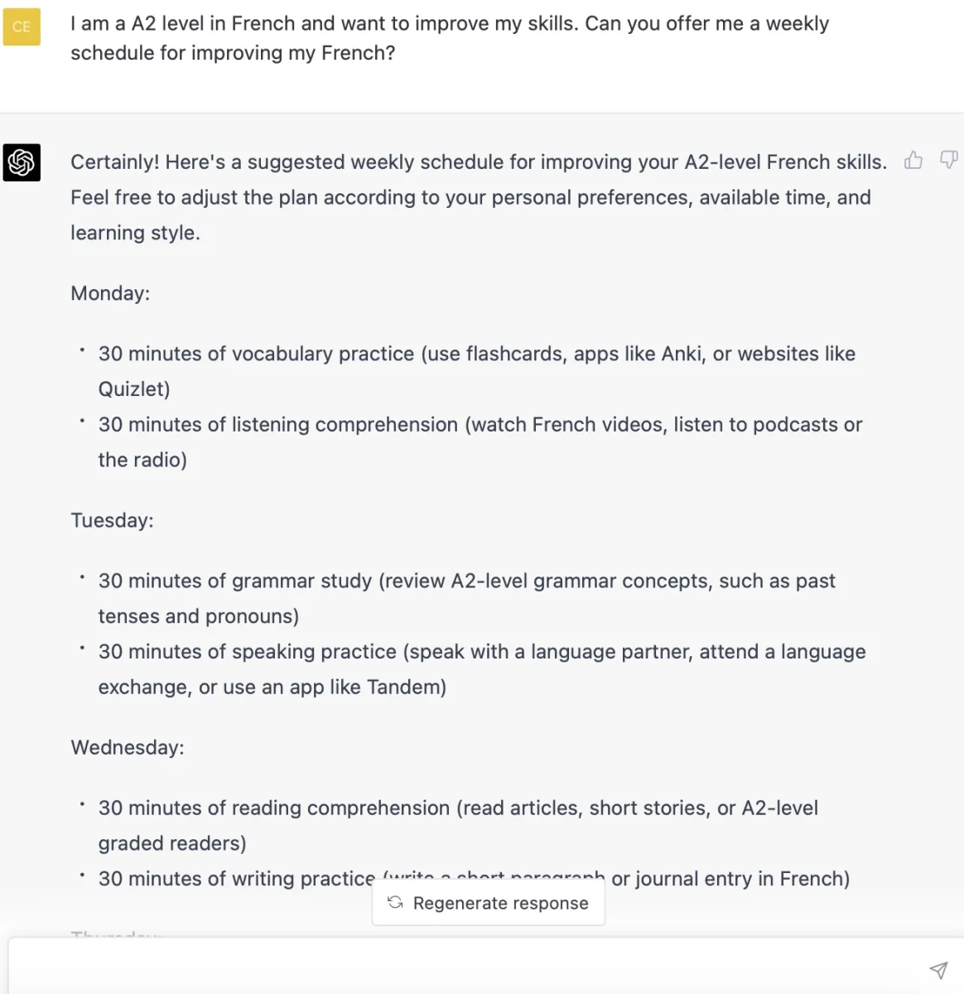964x994 pixels.
Task: Click the Tuesday heading
Action: (x=112, y=520)
